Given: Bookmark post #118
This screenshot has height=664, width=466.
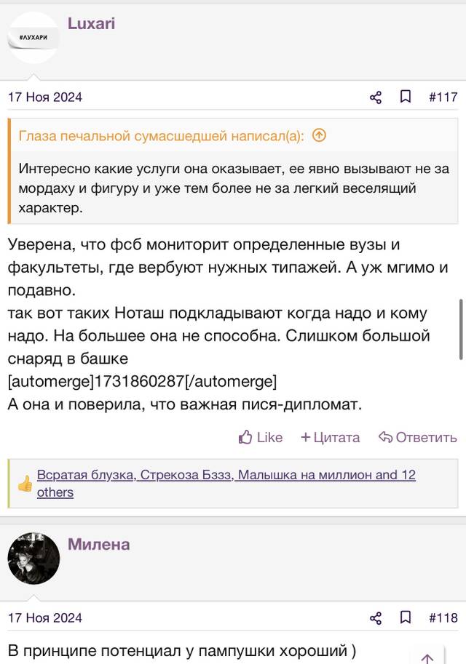Looking at the screenshot, I should click(406, 618).
